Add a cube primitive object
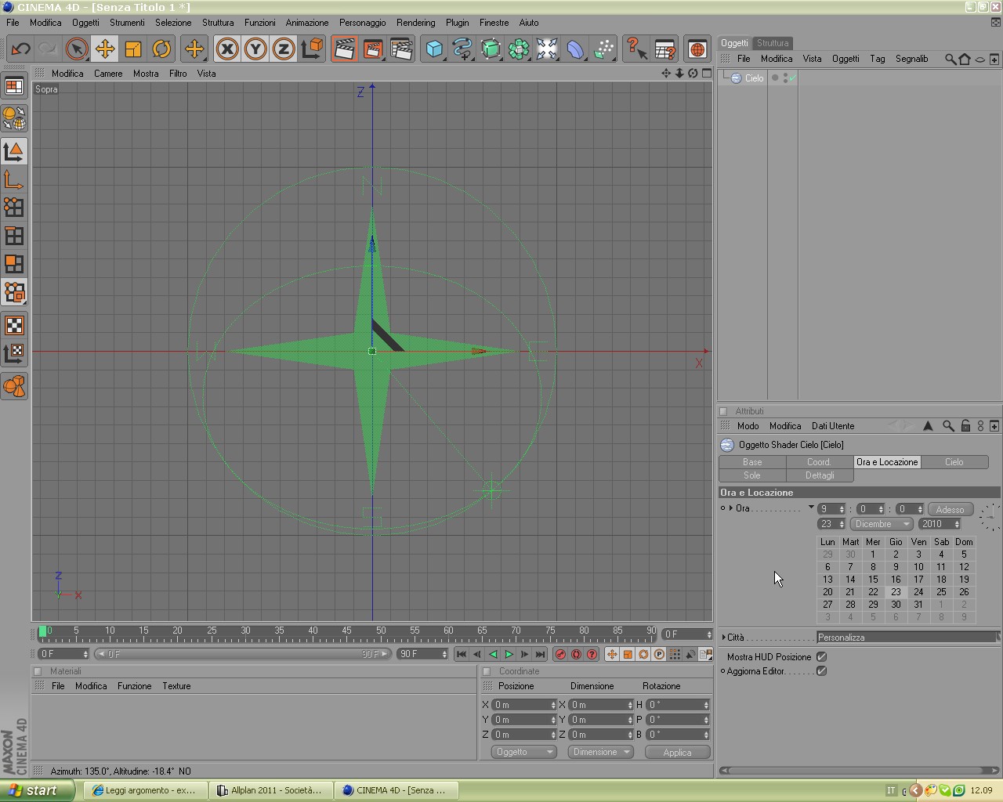Viewport: 1003px width, 802px height. (434, 49)
